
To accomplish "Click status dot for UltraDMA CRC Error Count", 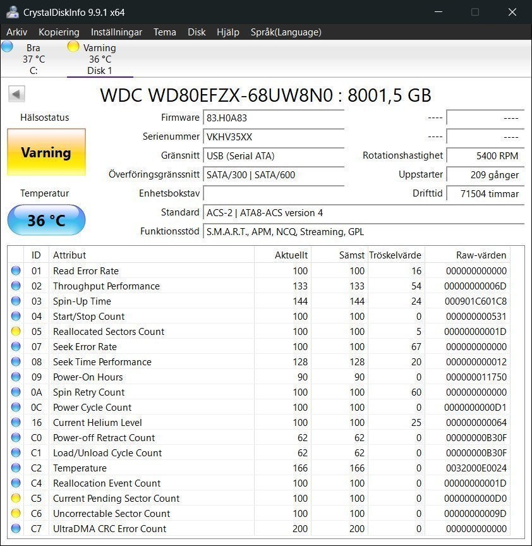I will (16, 528).
